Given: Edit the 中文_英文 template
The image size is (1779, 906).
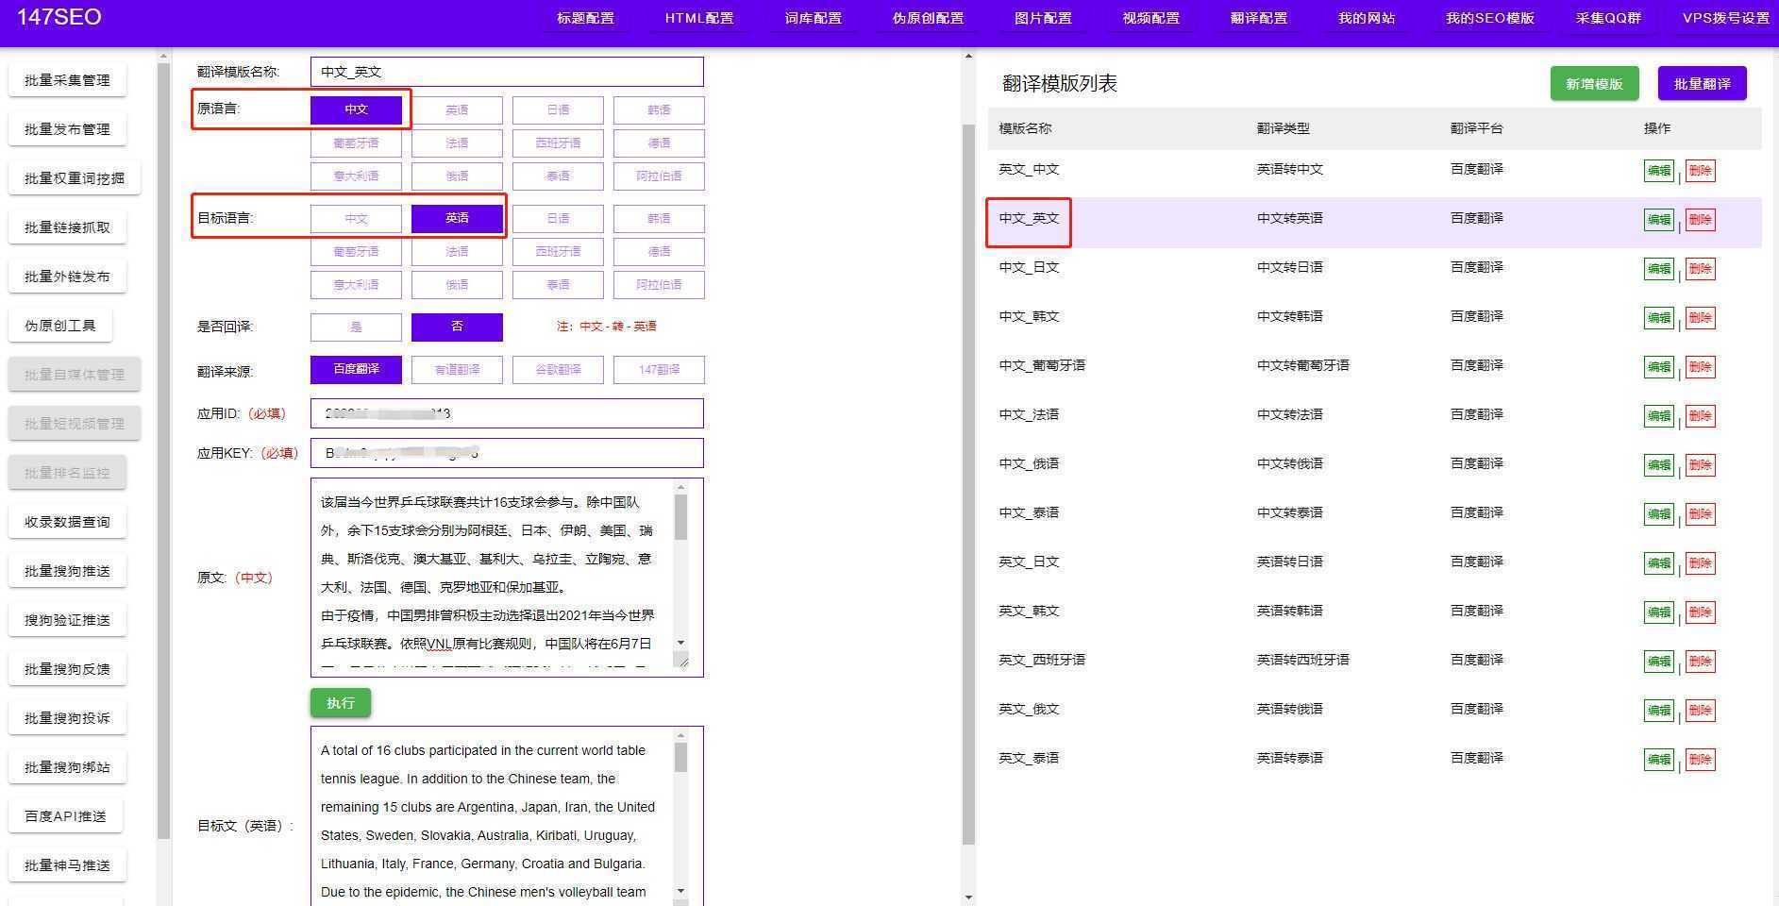Looking at the screenshot, I should pos(1658,220).
